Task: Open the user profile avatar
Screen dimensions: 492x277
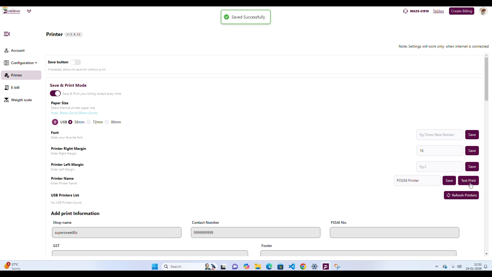Action: (483, 11)
